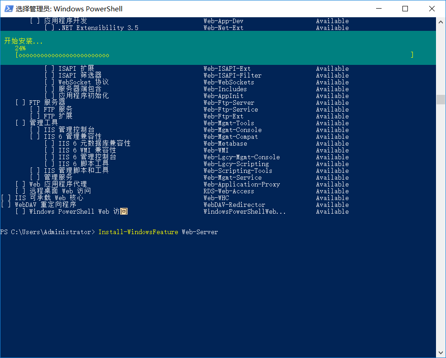Enable the Web 应用程序代理 checkbox
This screenshot has height=358, width=446.
[x=20, y=184]
